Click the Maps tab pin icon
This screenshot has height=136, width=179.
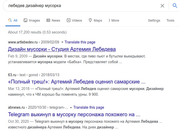click(90, 20)
